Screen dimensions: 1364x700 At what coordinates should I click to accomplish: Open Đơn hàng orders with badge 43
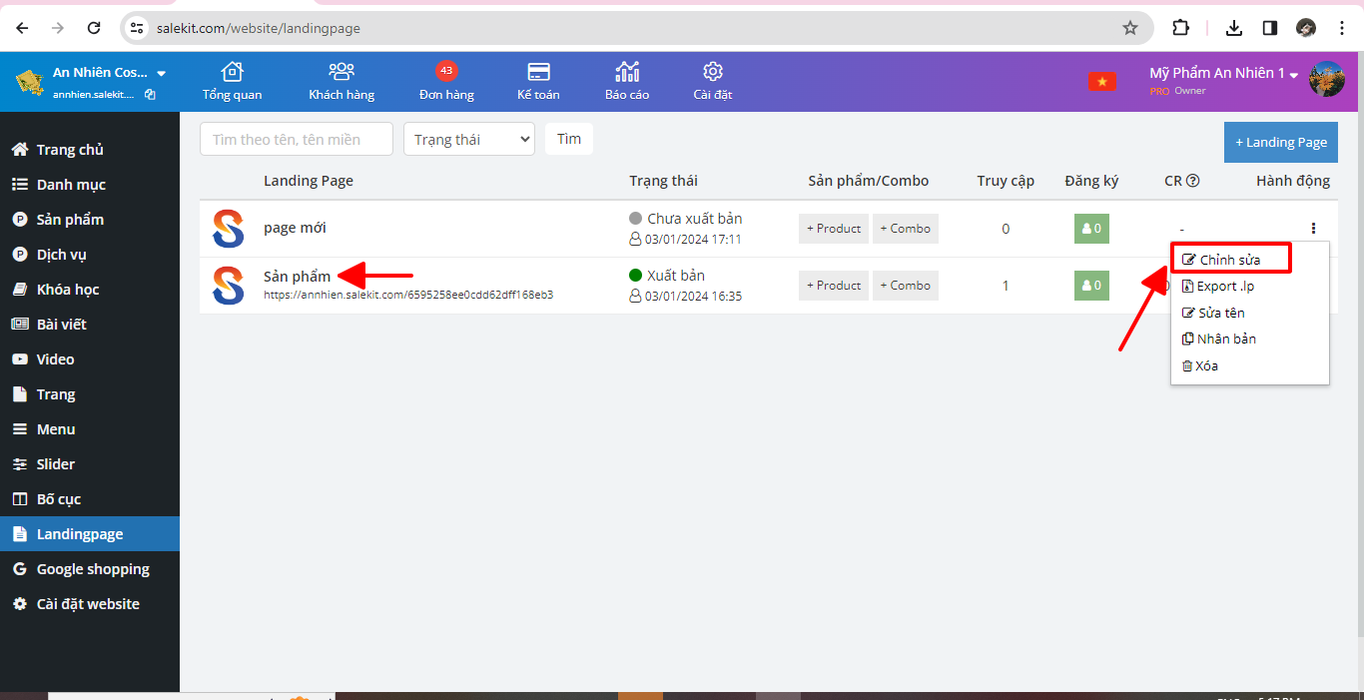(446, 80)
